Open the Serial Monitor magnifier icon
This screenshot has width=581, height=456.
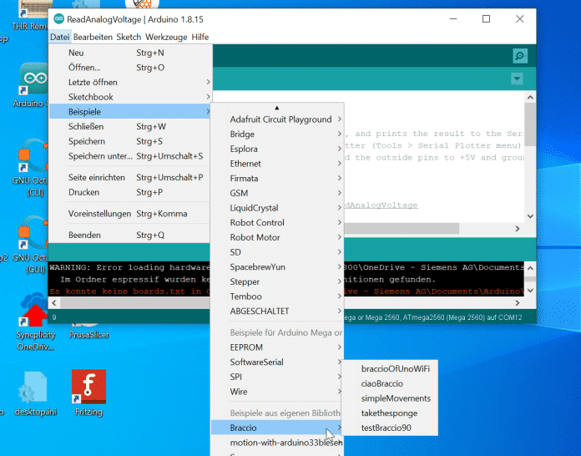pyautogui.click(x=520, y=56)
